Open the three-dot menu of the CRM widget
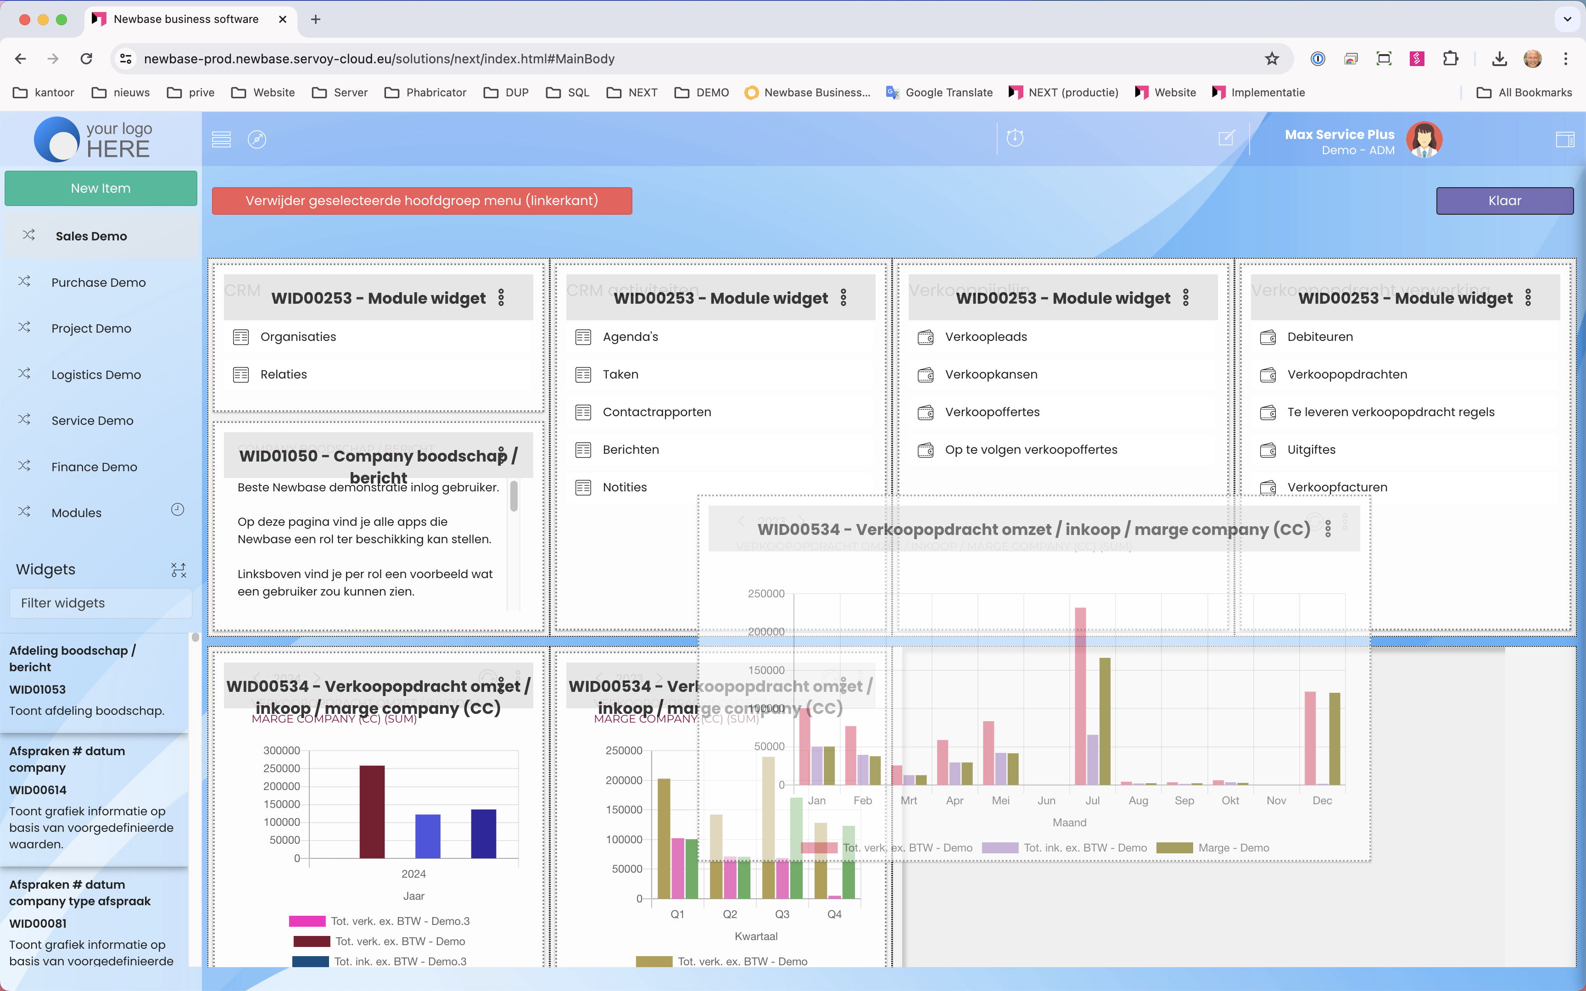The height and width of the screenshot is (991, 1586). tap(501, 298)
